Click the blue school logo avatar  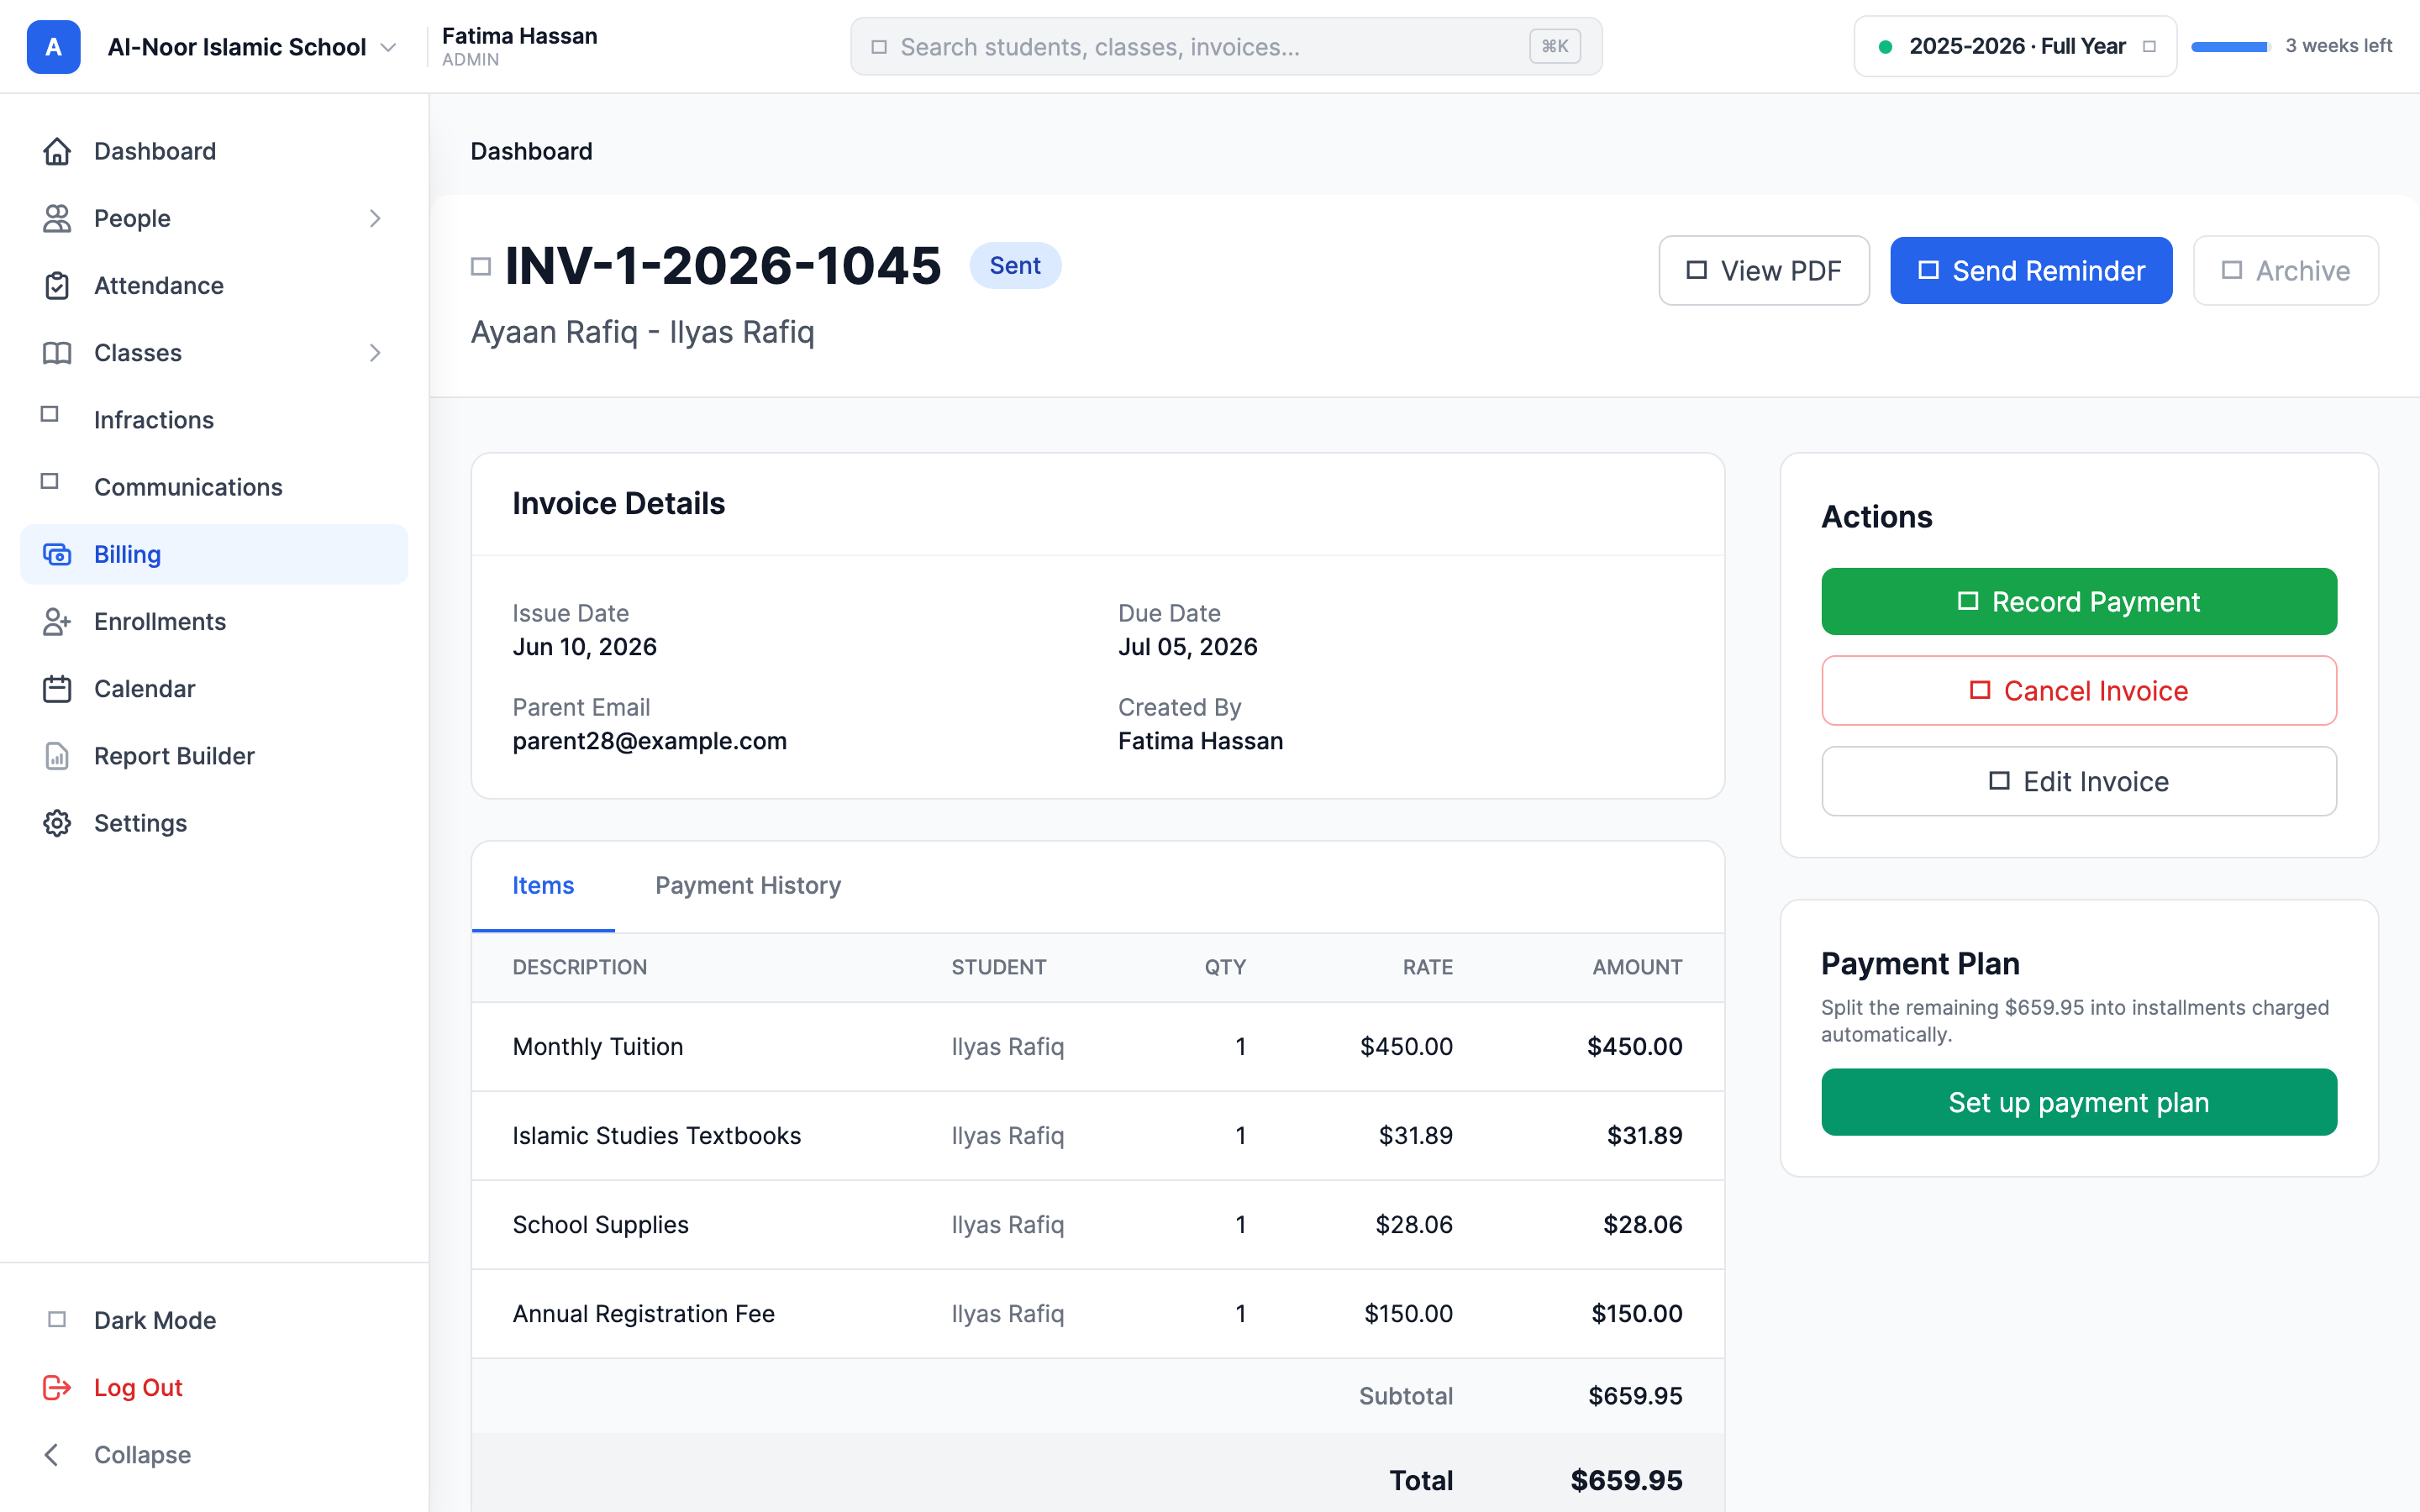53,47
